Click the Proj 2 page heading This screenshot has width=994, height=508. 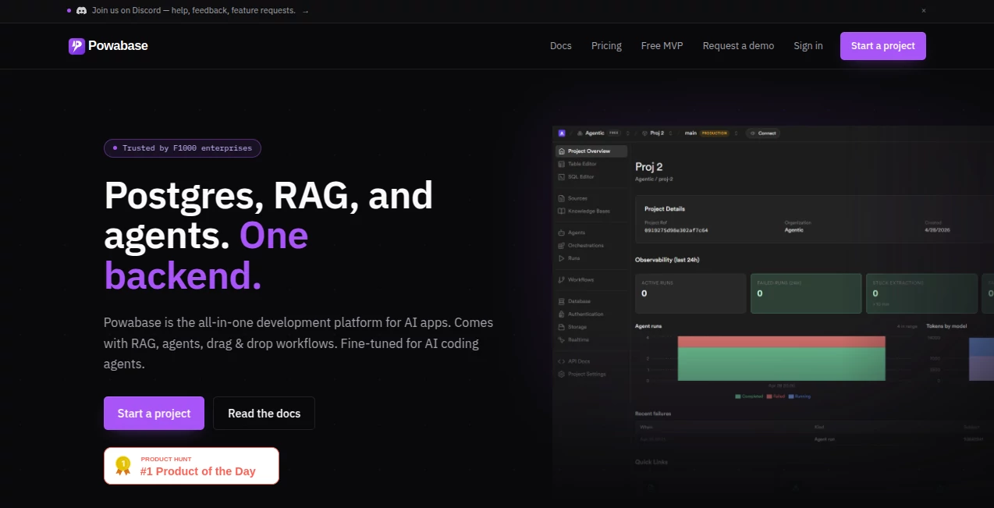tap(648, 166)
